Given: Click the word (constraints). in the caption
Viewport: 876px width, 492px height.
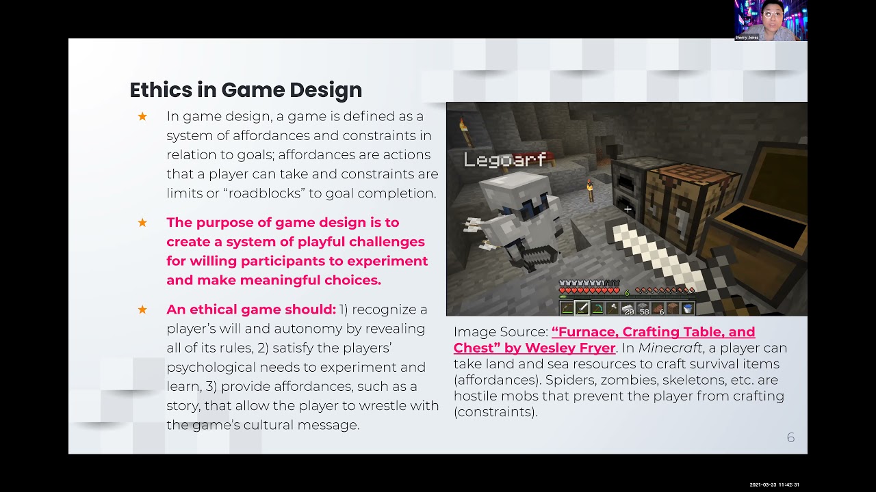Looking at the screenshot, I should point(495,412).
